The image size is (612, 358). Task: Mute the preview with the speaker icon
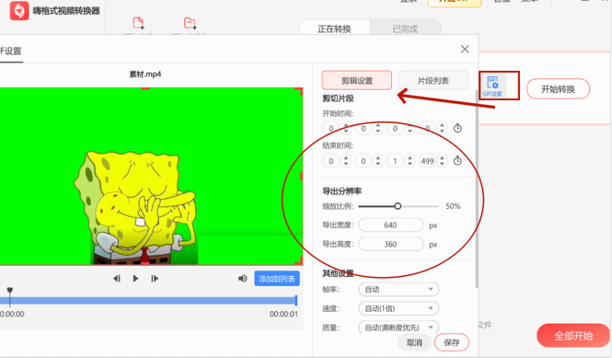tap(243, 278)
